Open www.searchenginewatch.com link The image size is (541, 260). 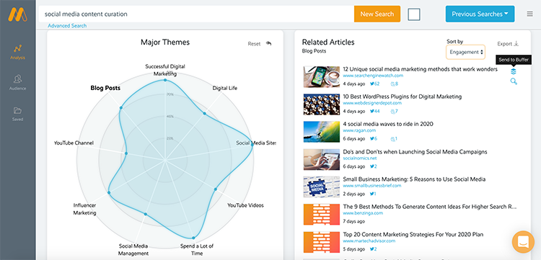coord(373,76)
